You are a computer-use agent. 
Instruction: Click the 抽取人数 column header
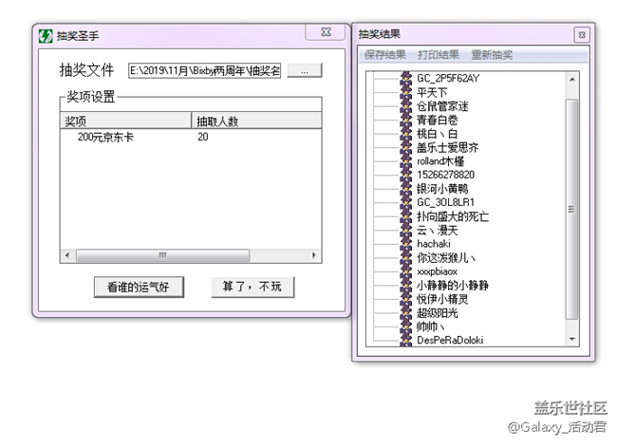coord(256,121)
